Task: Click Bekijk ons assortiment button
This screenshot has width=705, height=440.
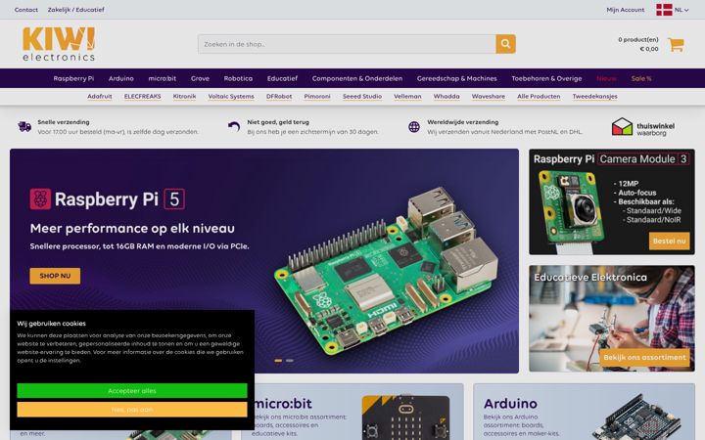Action: (644, 358)
